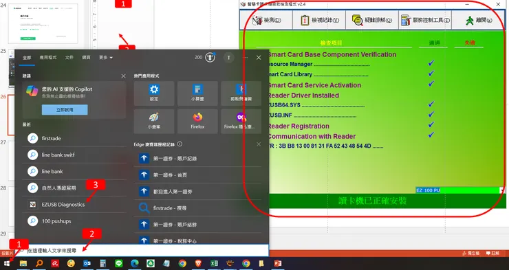This screenshot has width=509, height=270.
Task: Select the 全部 All tab in search panel
Action: tap(27, 58)
